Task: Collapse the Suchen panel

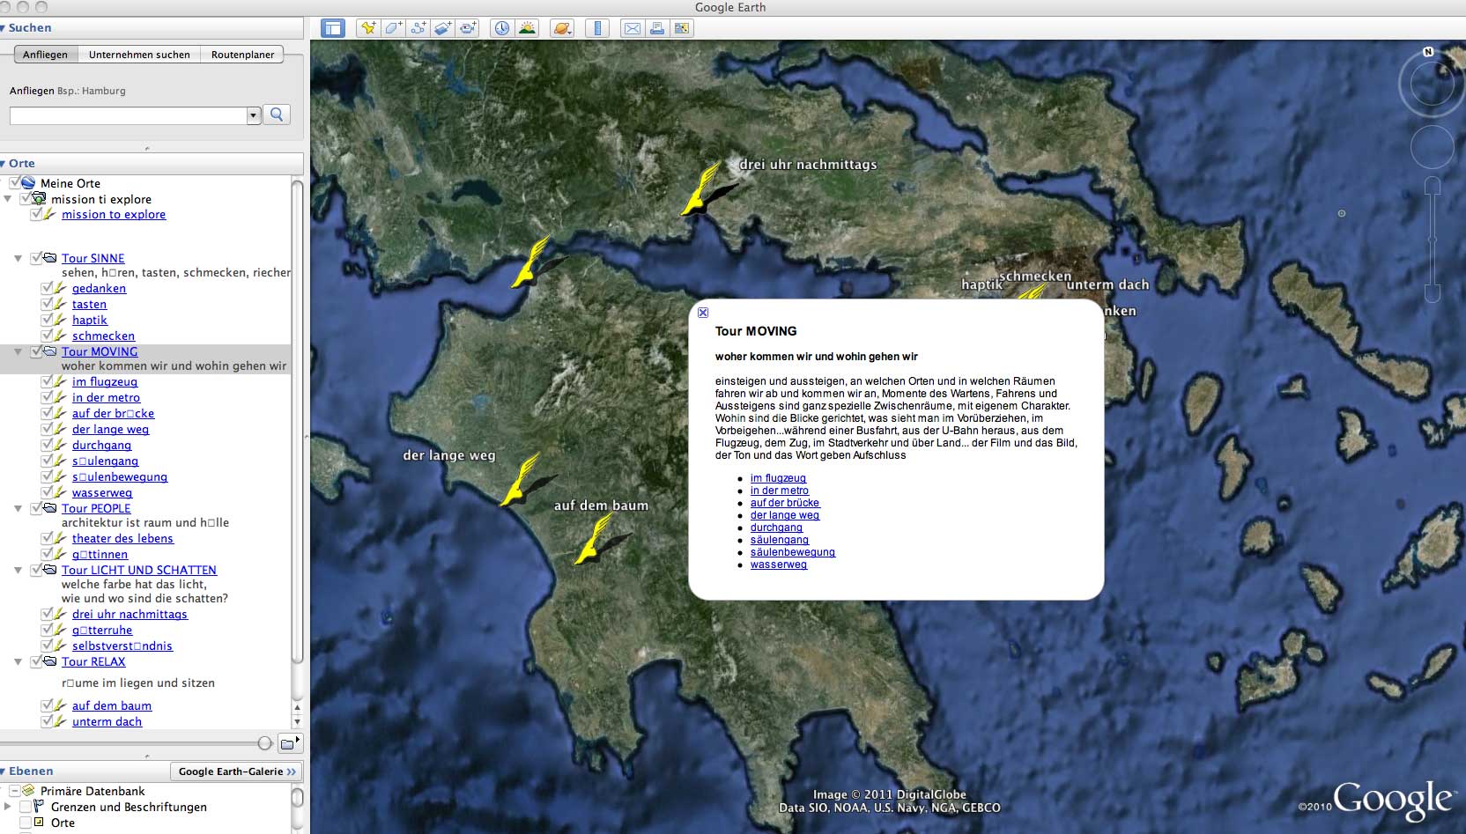Action: [4, 28]
